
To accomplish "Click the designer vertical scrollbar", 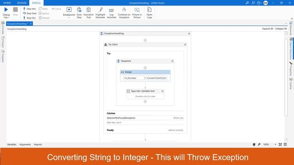I will tap(286, 77).
